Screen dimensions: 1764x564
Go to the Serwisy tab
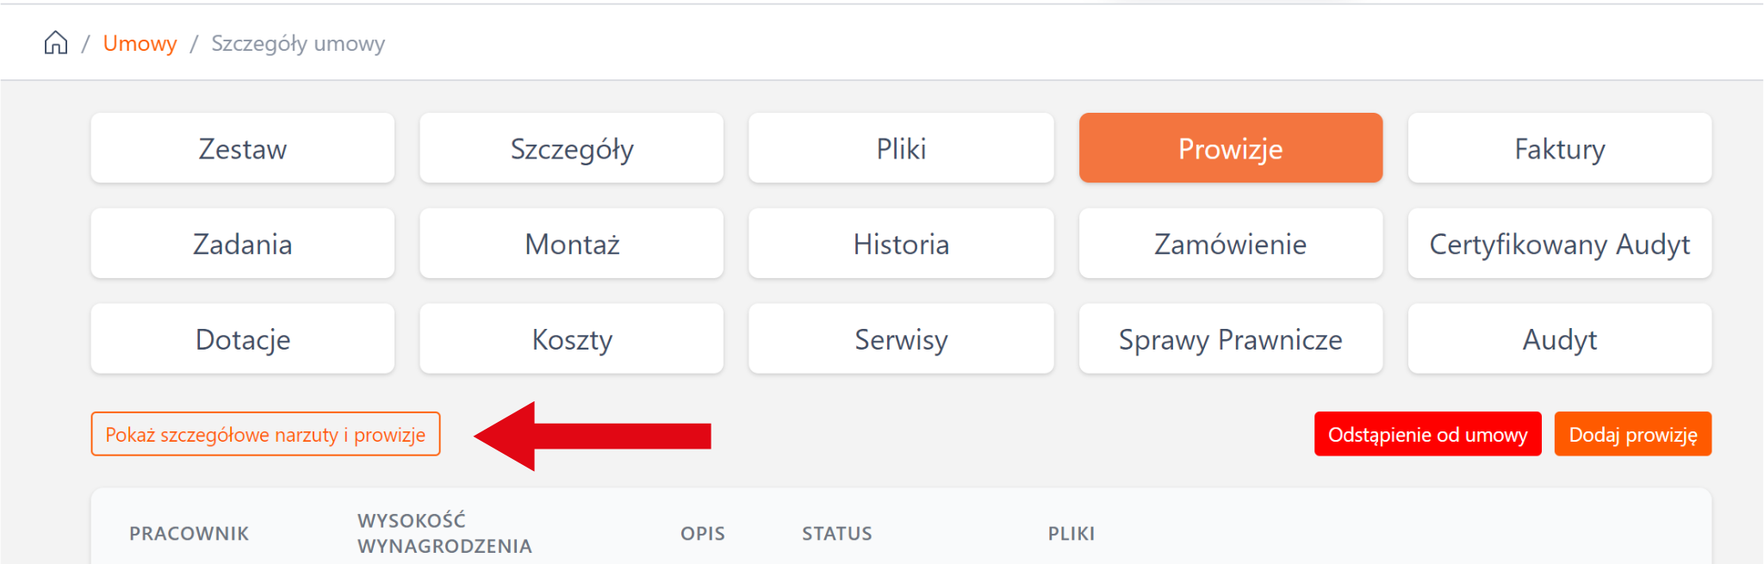point(901,339)
